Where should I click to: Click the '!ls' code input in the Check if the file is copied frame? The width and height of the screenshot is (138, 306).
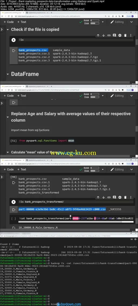click(76, 40)
